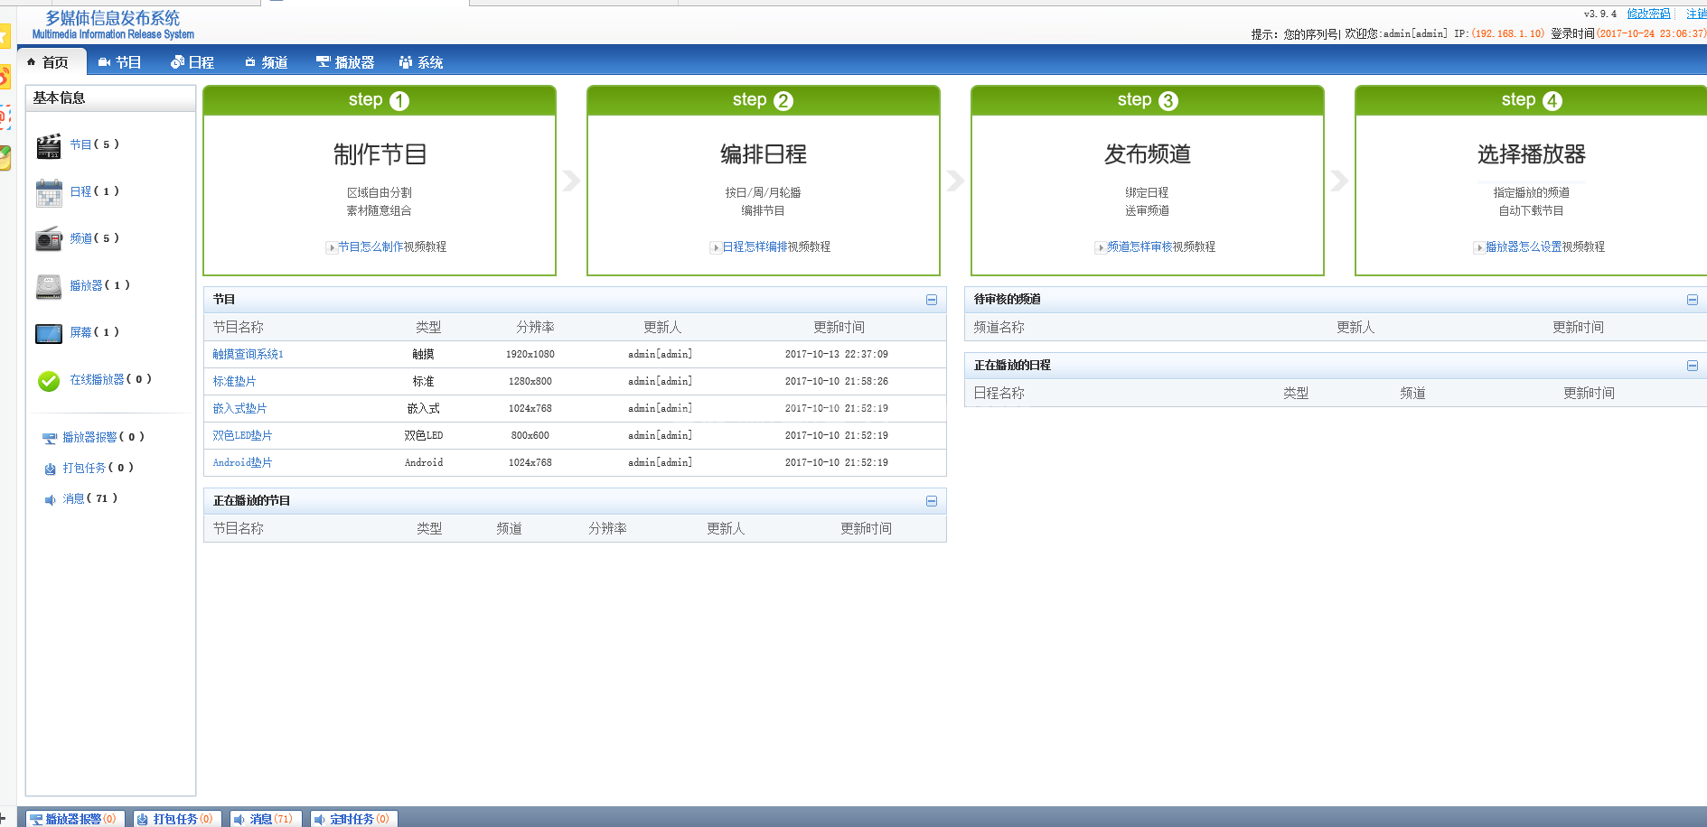Collapse the 正在播放的日程 panel
The height and width of the screenshot is (827, 1707).
click(x=1693, y=366)
